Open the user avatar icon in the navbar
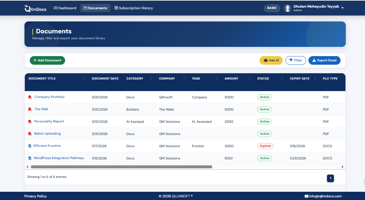The width and height of the screenshot is (365, 200). point(287,8)
